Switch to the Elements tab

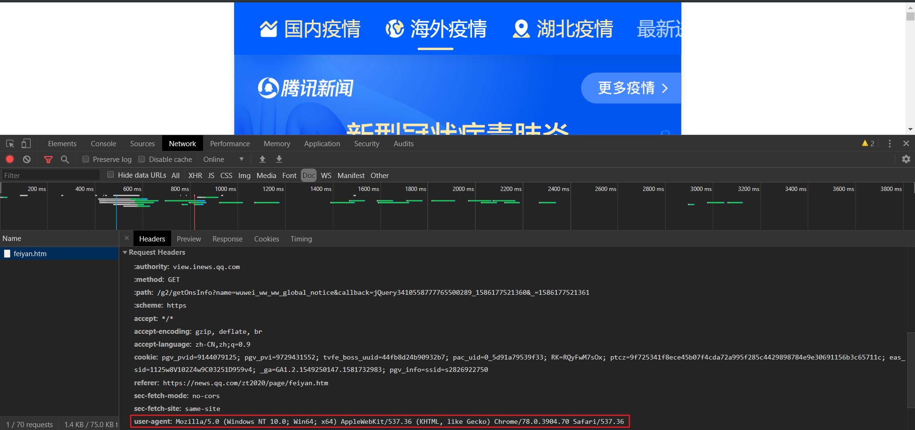point(62,143)
